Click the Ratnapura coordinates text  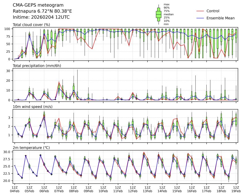(x=42, y=11)
